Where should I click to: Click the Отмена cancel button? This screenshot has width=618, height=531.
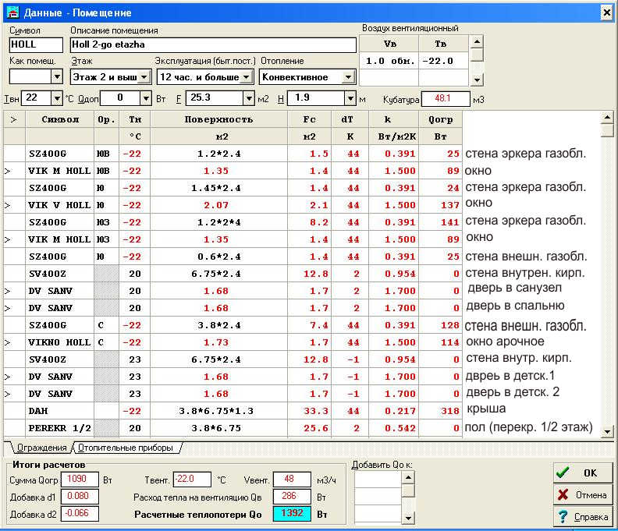pos(583,495)
